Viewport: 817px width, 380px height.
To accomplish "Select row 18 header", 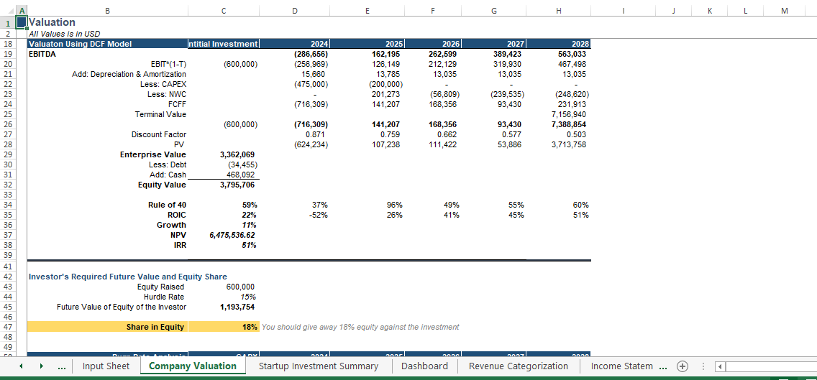I will tap(8, 44).
